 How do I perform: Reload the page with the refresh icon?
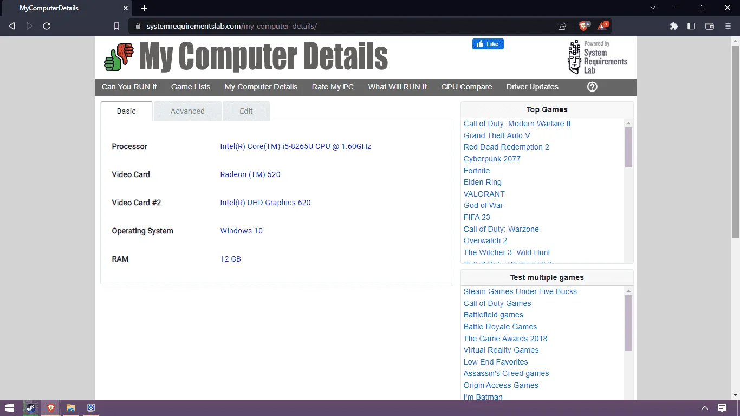point(47,26)
